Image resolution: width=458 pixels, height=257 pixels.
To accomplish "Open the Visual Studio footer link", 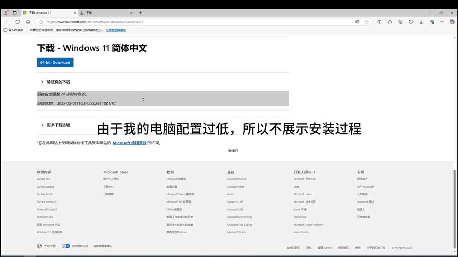I will (301, 232).
